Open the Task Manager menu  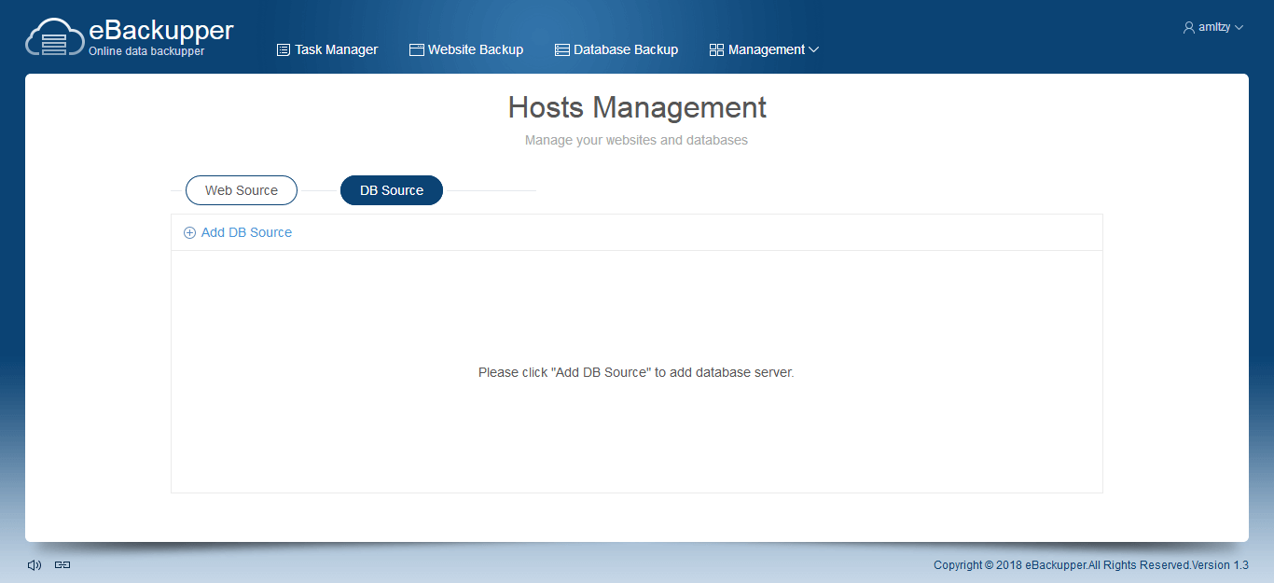pyautogui.click(x=327, y=49)
